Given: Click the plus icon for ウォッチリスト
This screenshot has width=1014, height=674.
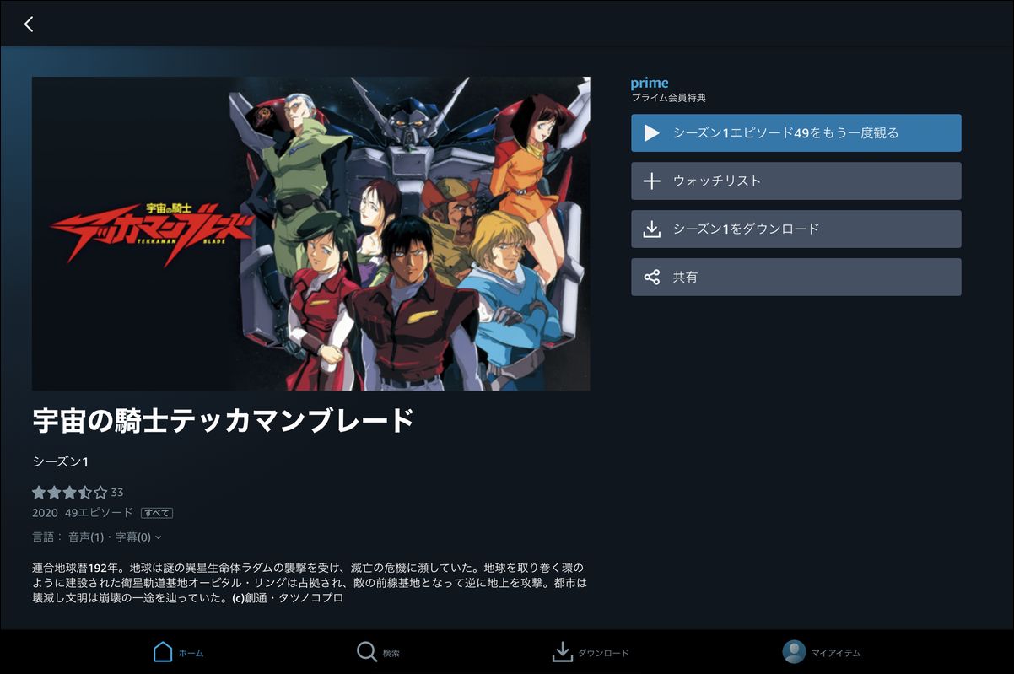Looking at the screenshot, I should tap(651, 181).
